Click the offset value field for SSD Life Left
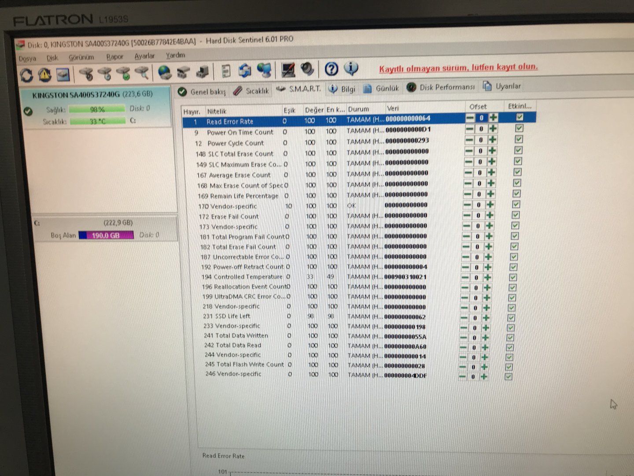 (x=475, y=318)
